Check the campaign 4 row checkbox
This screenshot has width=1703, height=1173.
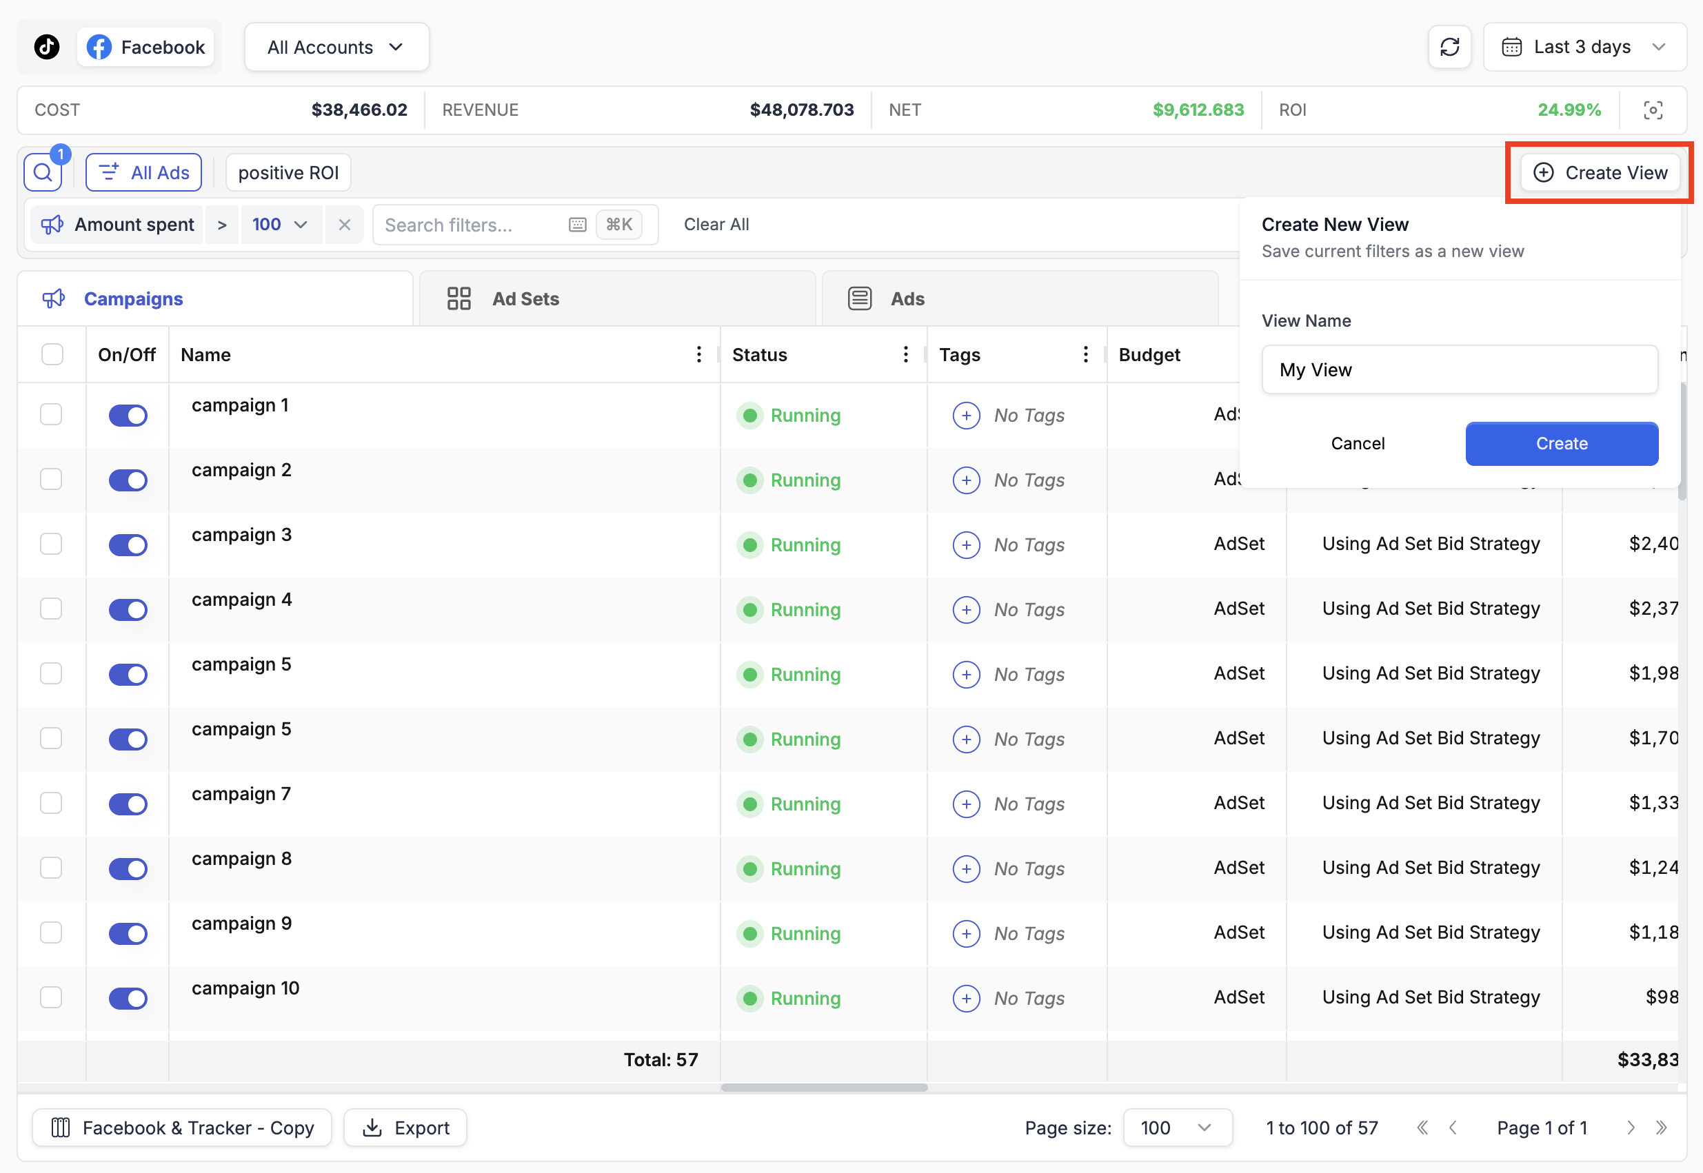[52, 609]
